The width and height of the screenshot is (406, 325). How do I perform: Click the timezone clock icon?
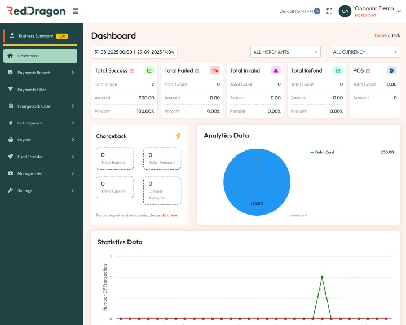click(x=317, y=11)
